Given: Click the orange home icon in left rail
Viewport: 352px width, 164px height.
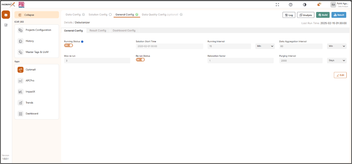Looking at the screenshot, I should pos(6,15).
